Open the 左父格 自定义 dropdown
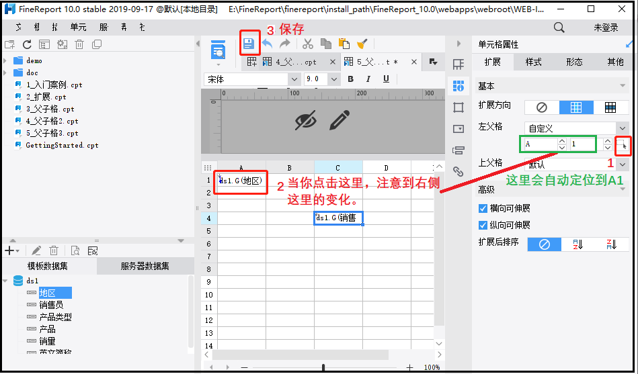The image size is (638, 374). 575,128
